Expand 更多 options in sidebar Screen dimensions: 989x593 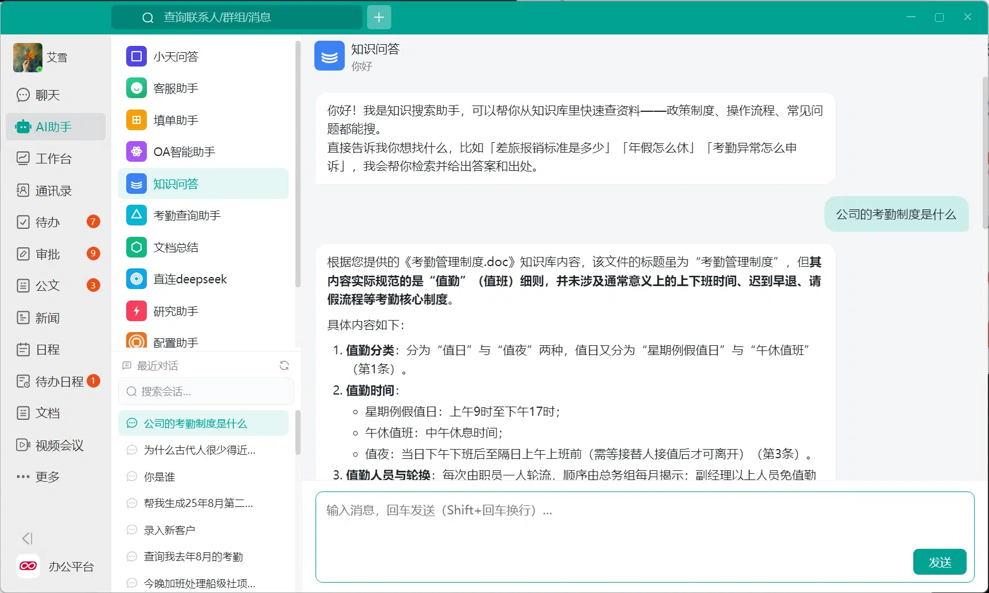[56, 477]
